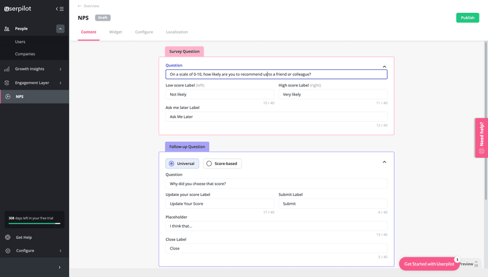Click the Ask me later Label field
The height and width of the screenshot is (277, 488).
[x=276, y=116]
